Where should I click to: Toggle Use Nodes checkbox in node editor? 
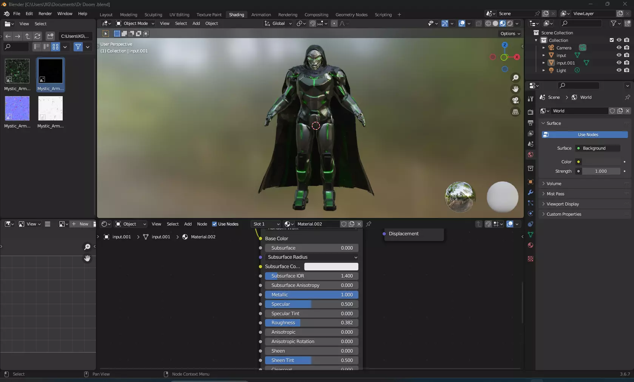point(214,224)
